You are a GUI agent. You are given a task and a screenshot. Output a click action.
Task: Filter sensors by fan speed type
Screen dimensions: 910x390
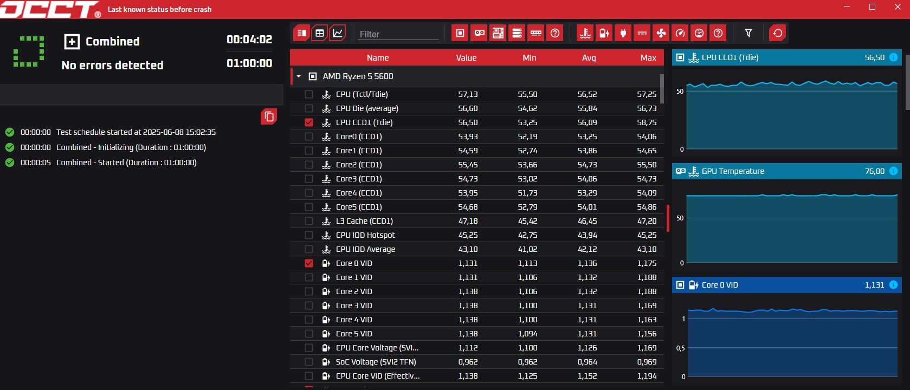coord(661,33)
